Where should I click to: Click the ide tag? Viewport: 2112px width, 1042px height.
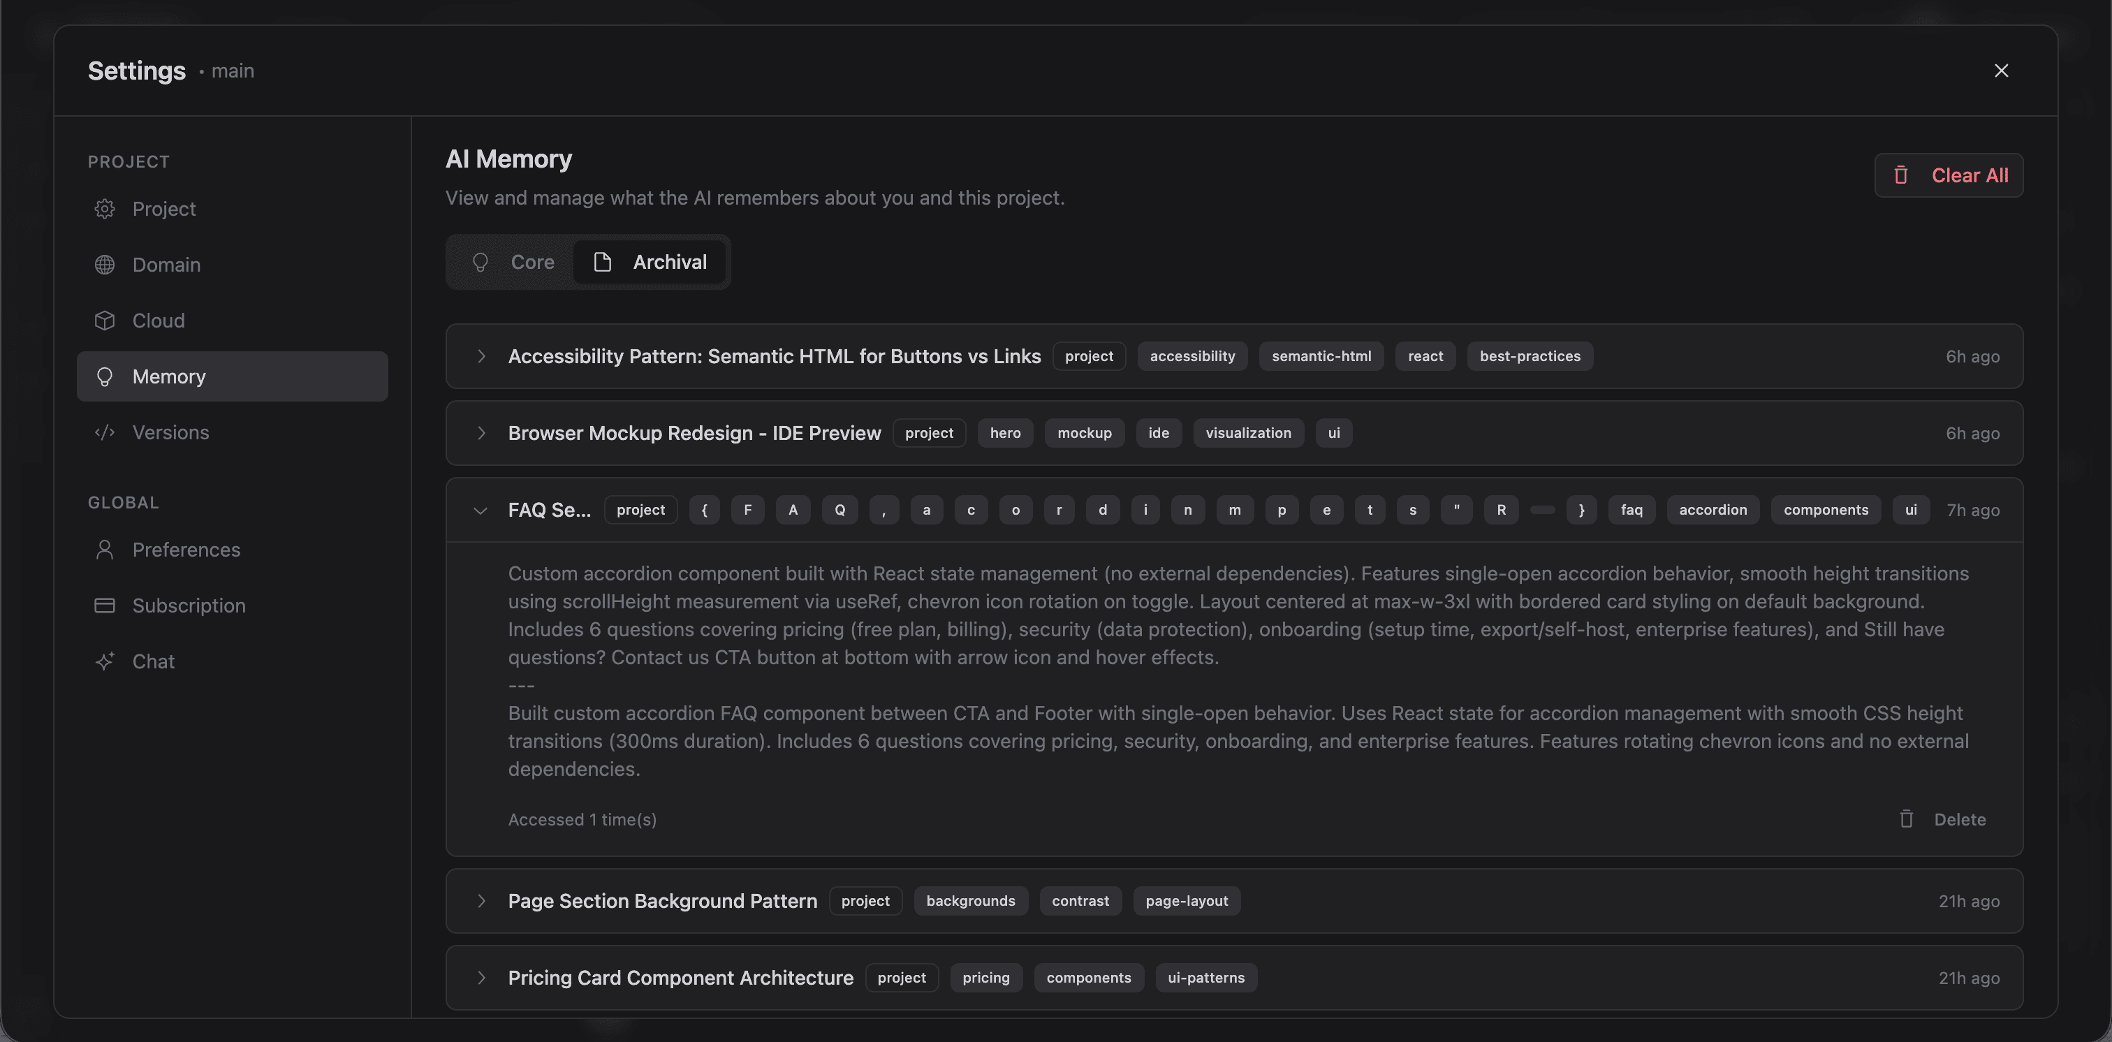[x=1159, y=433]
